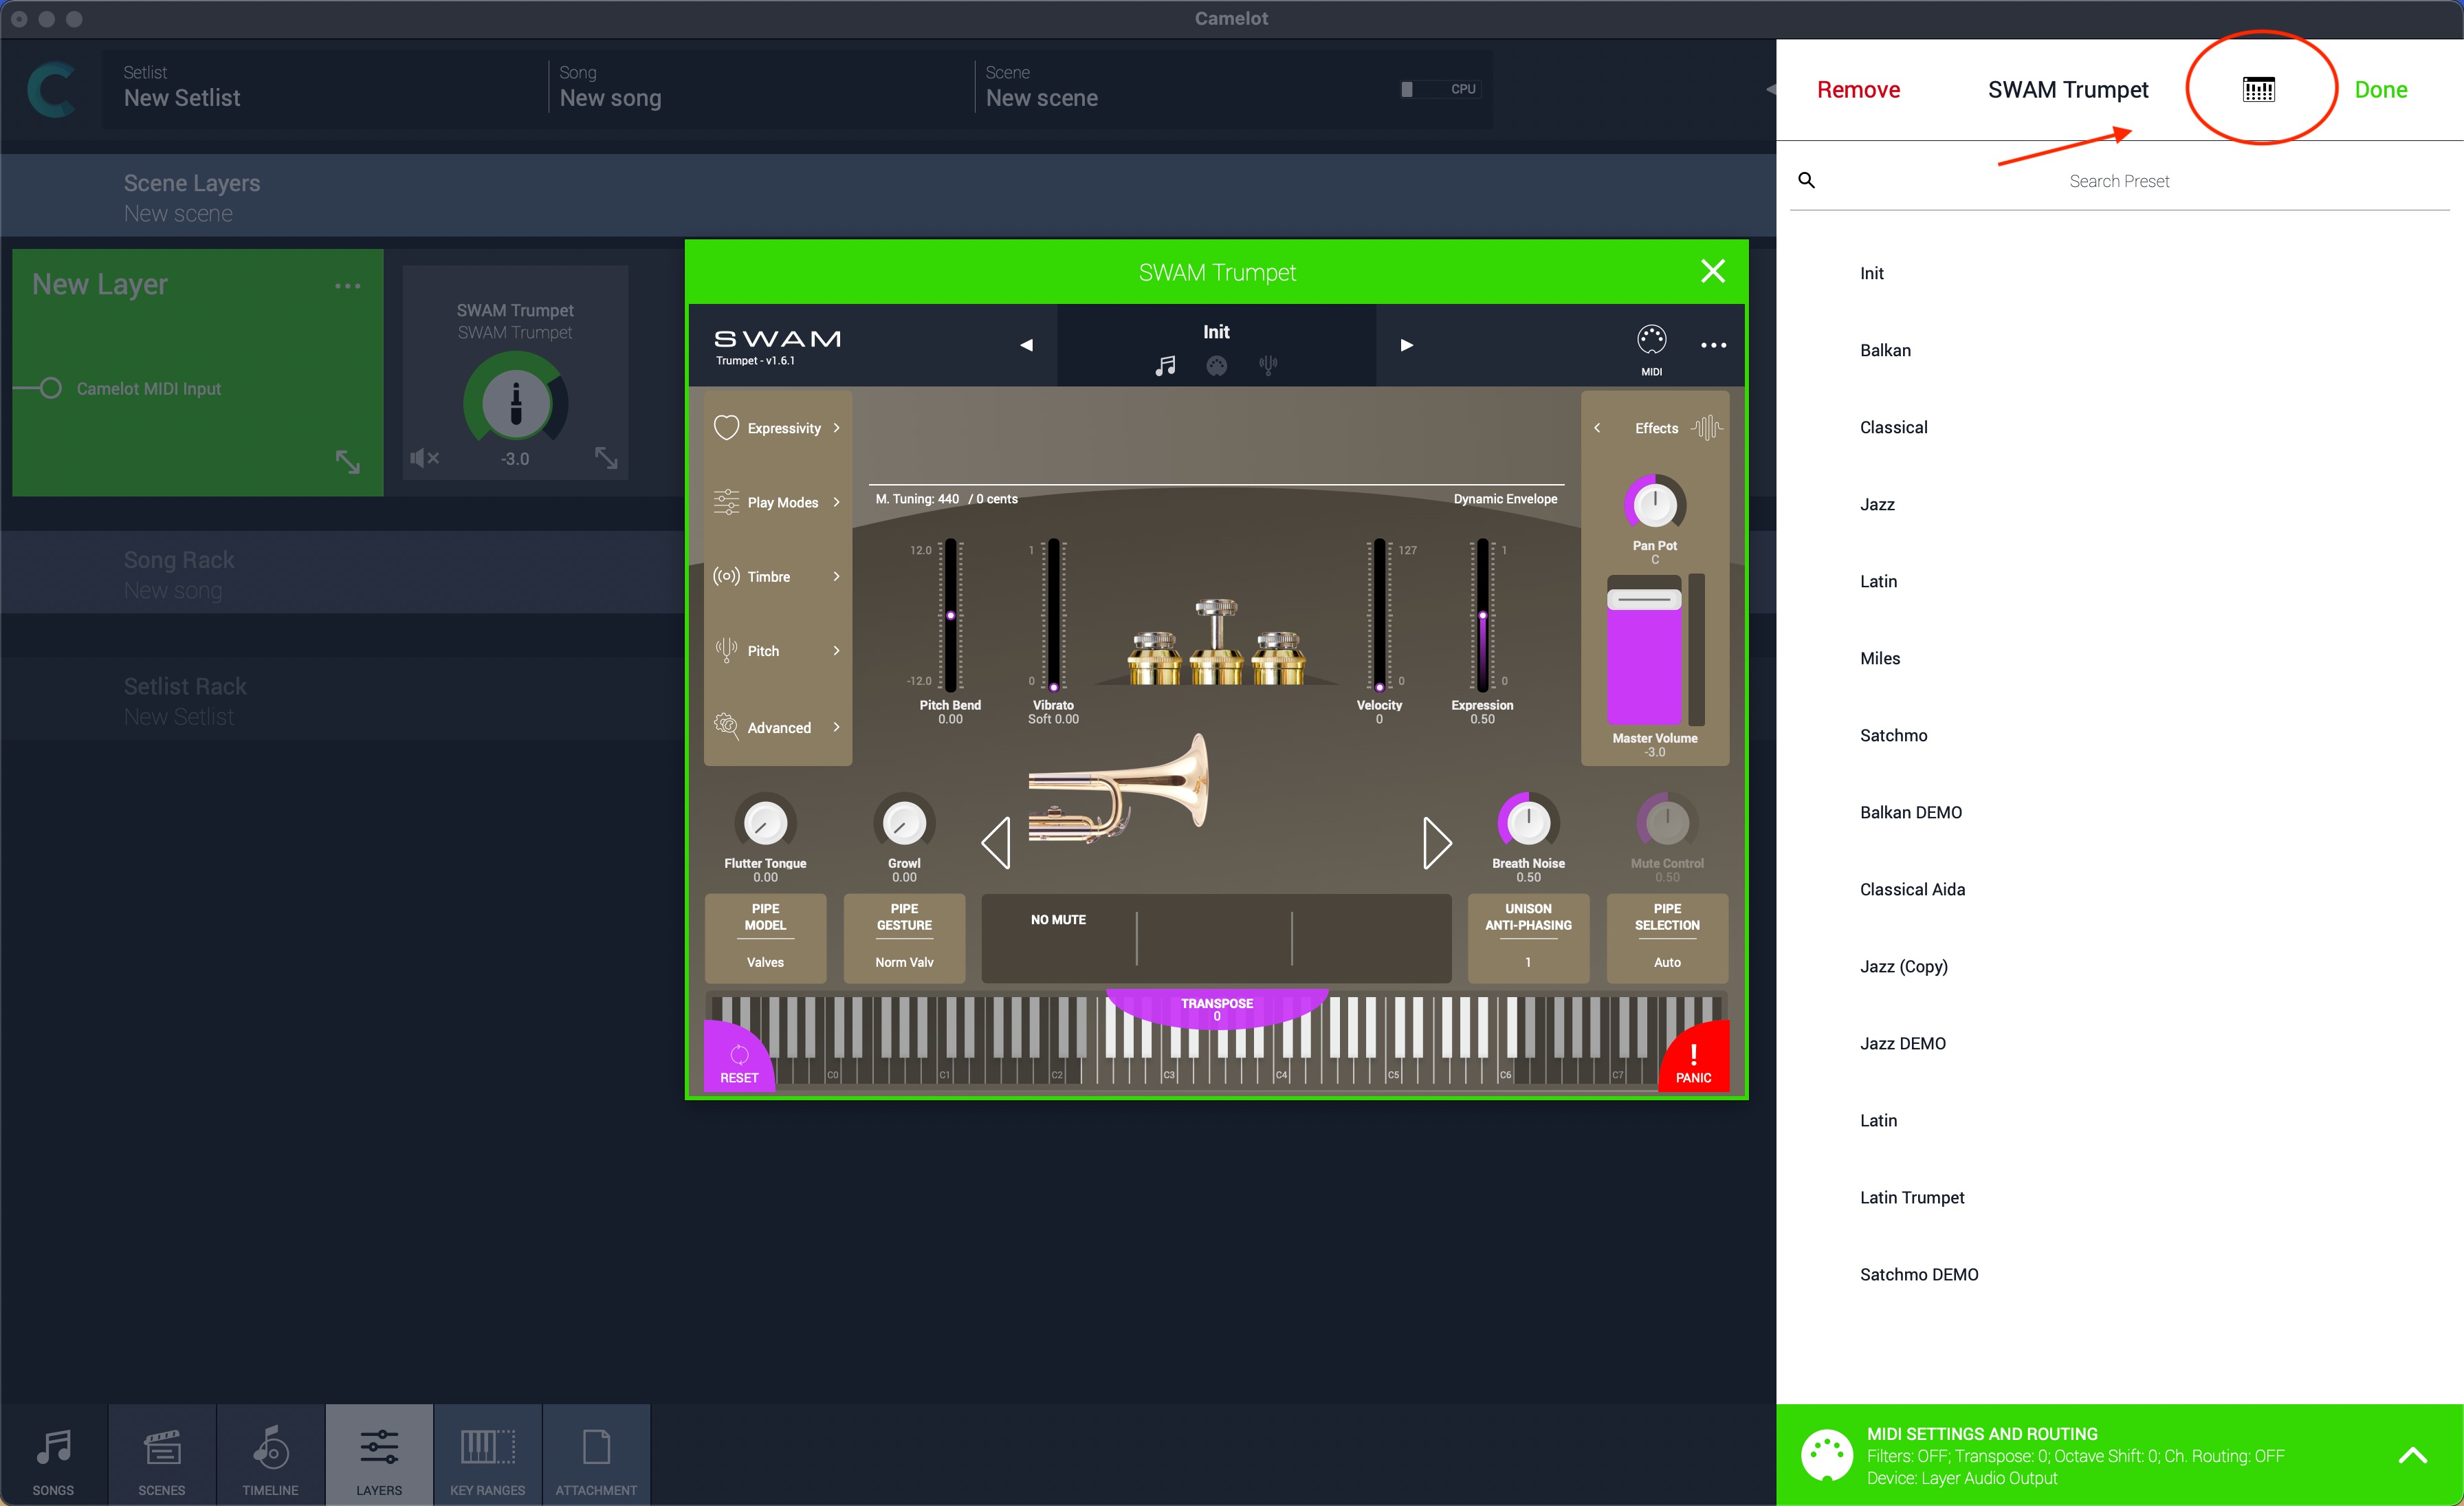Go to next SWAM preset arrow
This screenshot has width=2464, height=1506.
pos(1407,345)
